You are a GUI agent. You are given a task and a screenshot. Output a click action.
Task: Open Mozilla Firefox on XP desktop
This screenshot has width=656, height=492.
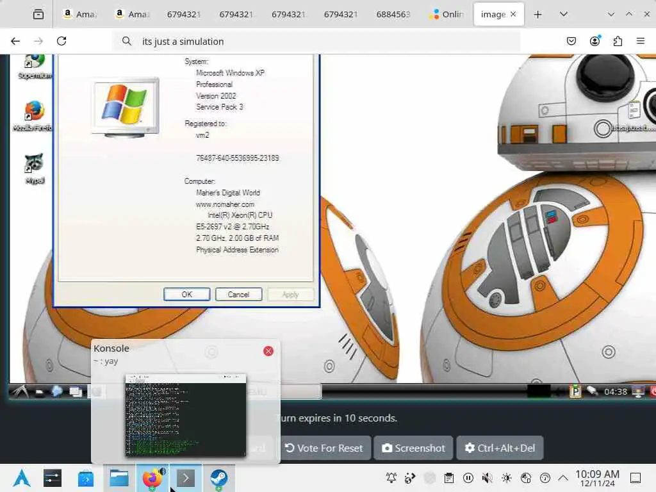click(x=33, y=115)
